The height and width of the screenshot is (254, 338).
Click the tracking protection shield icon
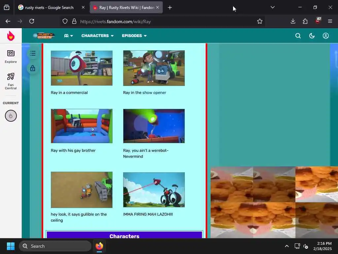click(x=65, y=21)
